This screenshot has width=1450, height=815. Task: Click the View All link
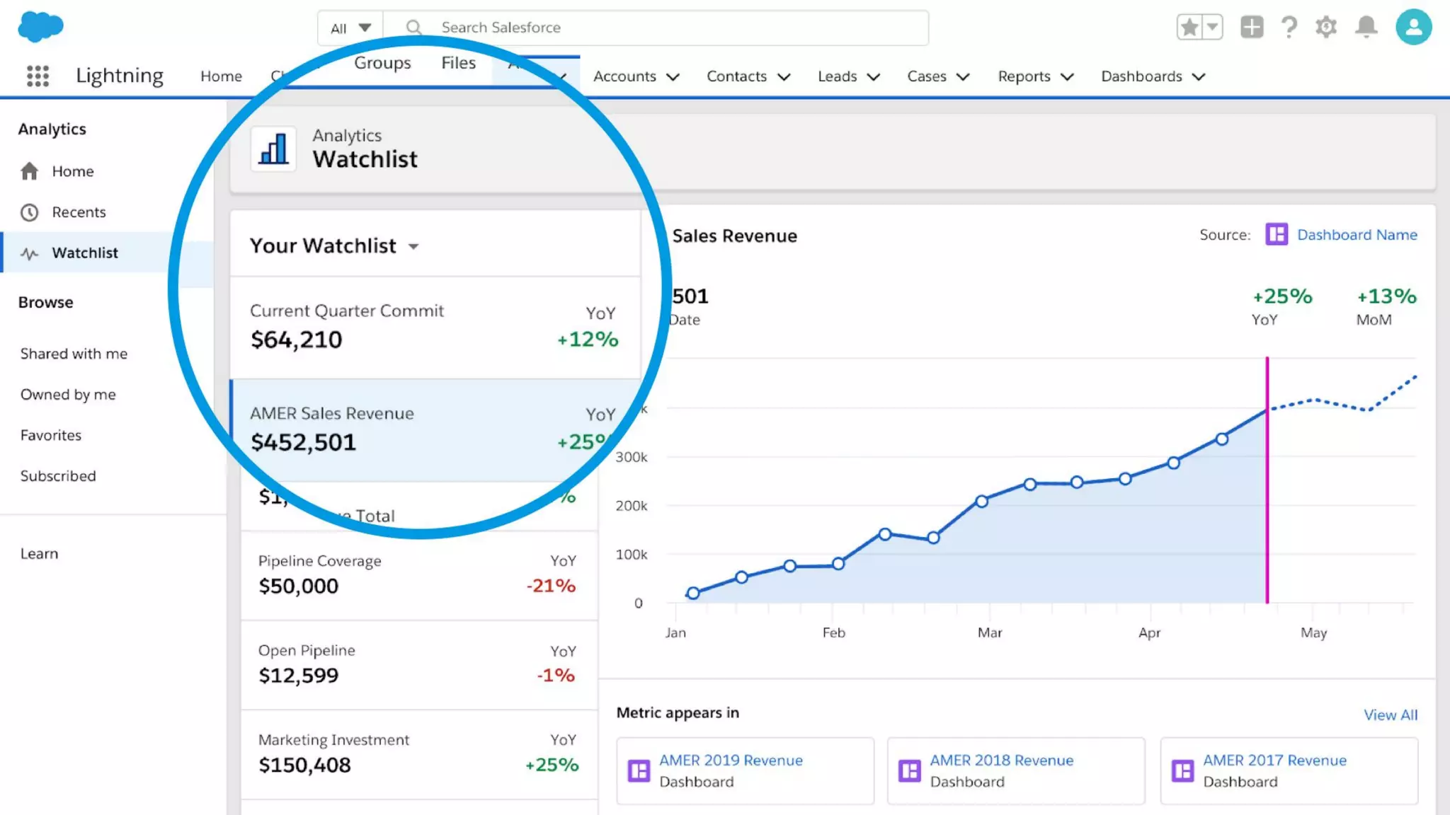[x=1390, y=715]
